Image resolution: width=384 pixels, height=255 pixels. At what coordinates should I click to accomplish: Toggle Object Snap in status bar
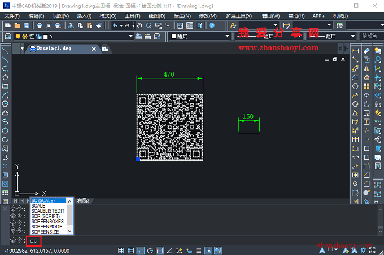(160, 250)
